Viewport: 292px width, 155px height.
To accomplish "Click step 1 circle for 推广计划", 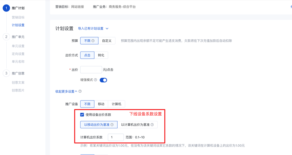I will tap(6, 8).
